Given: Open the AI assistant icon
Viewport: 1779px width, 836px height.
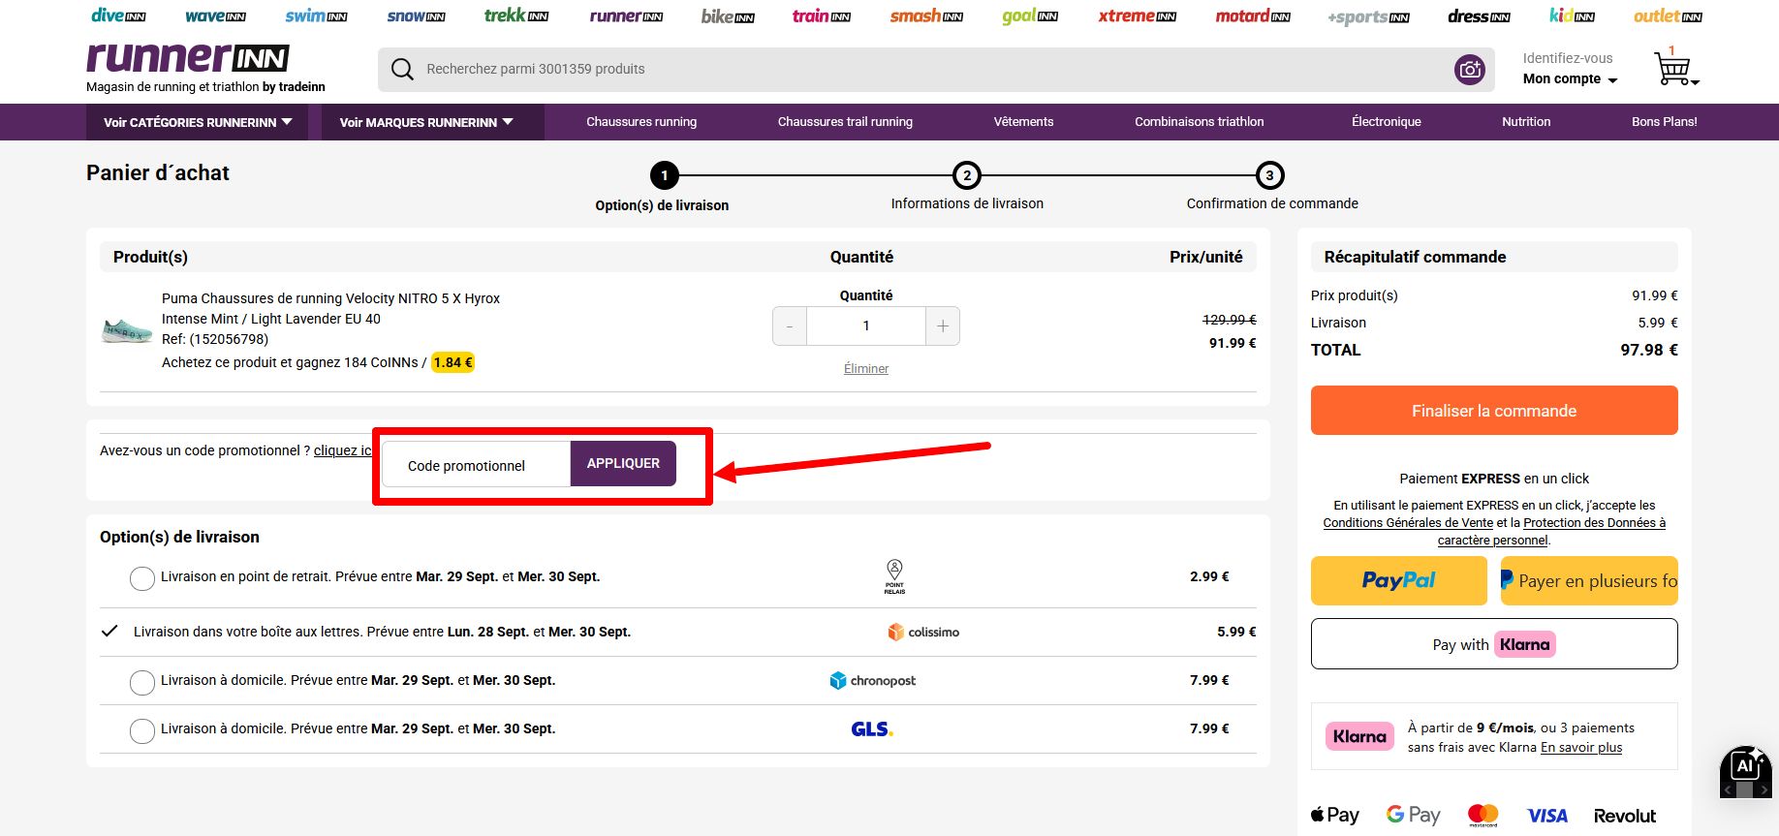Looking at the screenshot, I should [x=1745, y=771].
